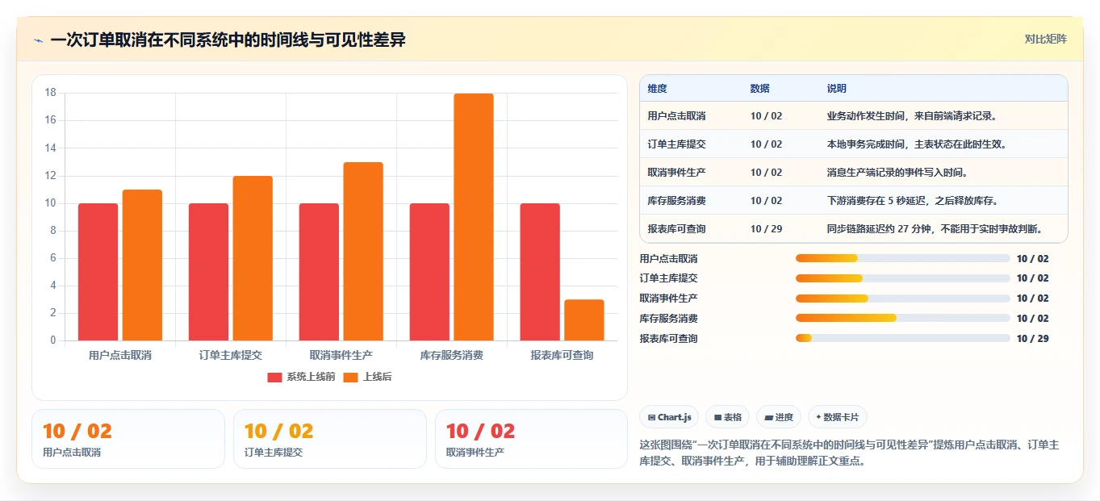Click the 库存服务消费 progress bar
This screenshot has height=501, width=1100.
pos(902,319)
